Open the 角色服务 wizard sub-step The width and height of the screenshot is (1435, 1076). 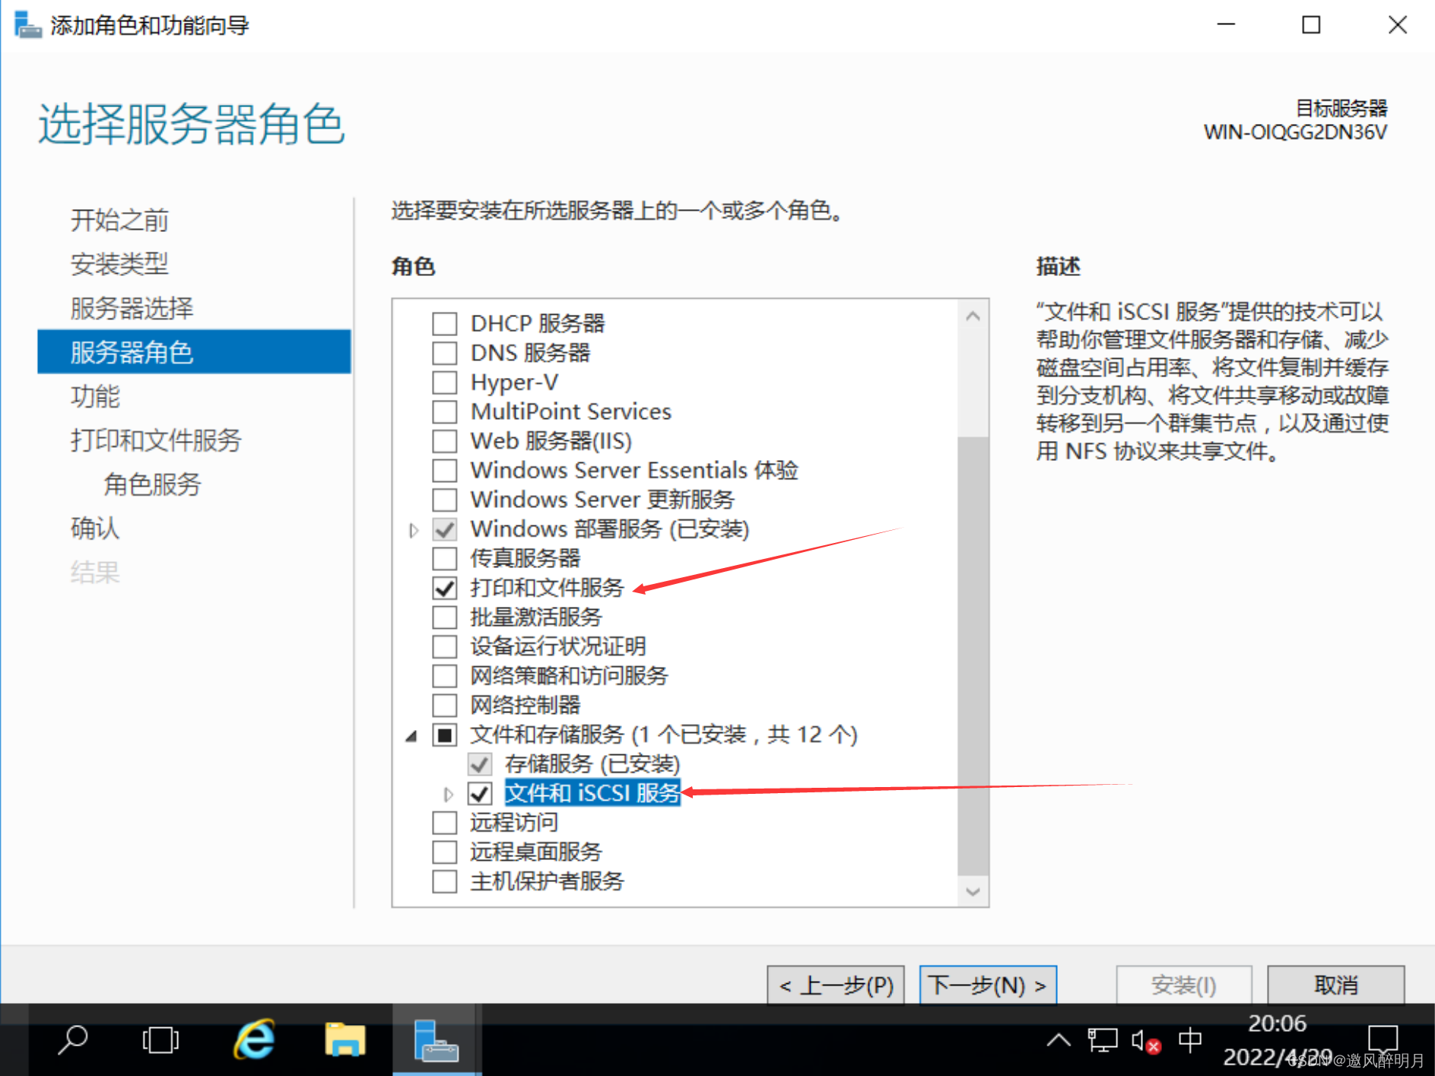(152, 484)
